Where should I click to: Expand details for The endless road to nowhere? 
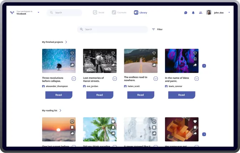pyautogui.click(x=156, y=79)
